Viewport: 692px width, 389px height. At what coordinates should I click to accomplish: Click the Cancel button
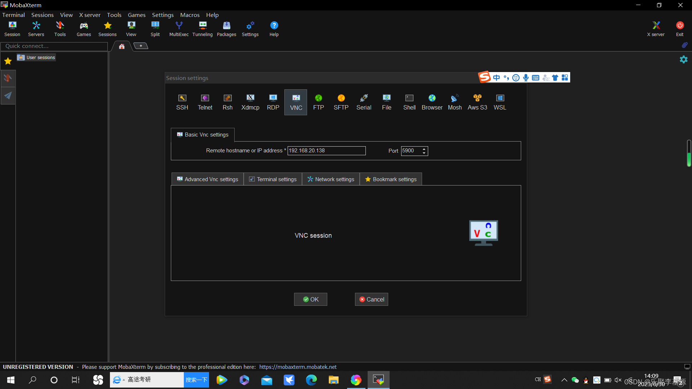pyautogui.click(x=371, y=299)
